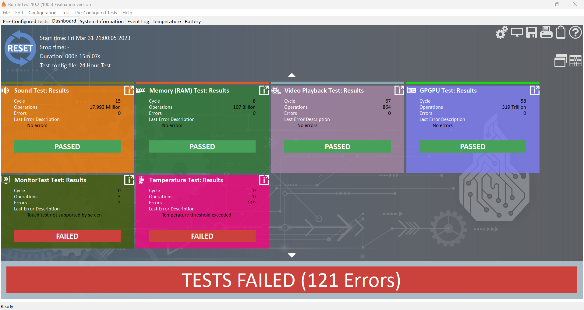The height and width of the screenshot is (310, 584).
Task: Click the RAM module icon on the Memory card
Action: point(141,90)
